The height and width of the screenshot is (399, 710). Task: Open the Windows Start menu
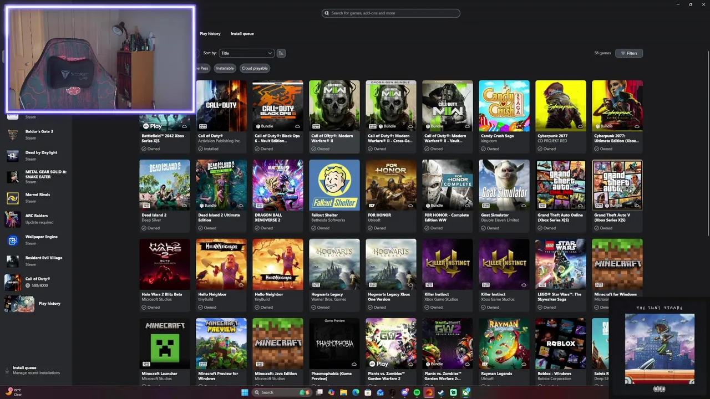(x=245, y=392)
